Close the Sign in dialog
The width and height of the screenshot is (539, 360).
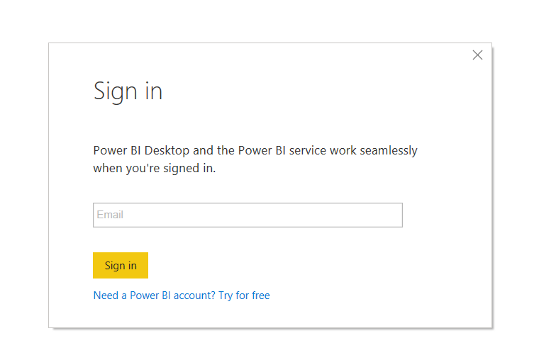click(477, 55)
